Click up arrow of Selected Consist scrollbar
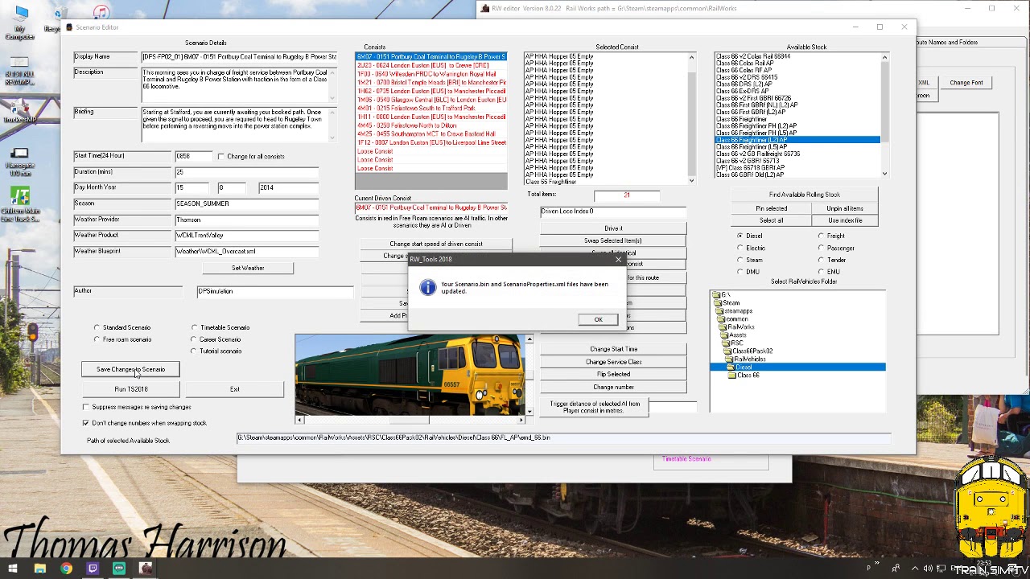 pos(692,57)
